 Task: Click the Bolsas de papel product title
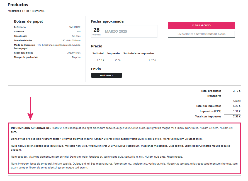tap(28, 21)
